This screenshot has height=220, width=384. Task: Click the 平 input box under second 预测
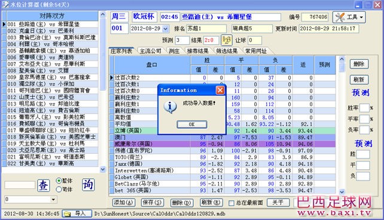(x=363, y=165)
